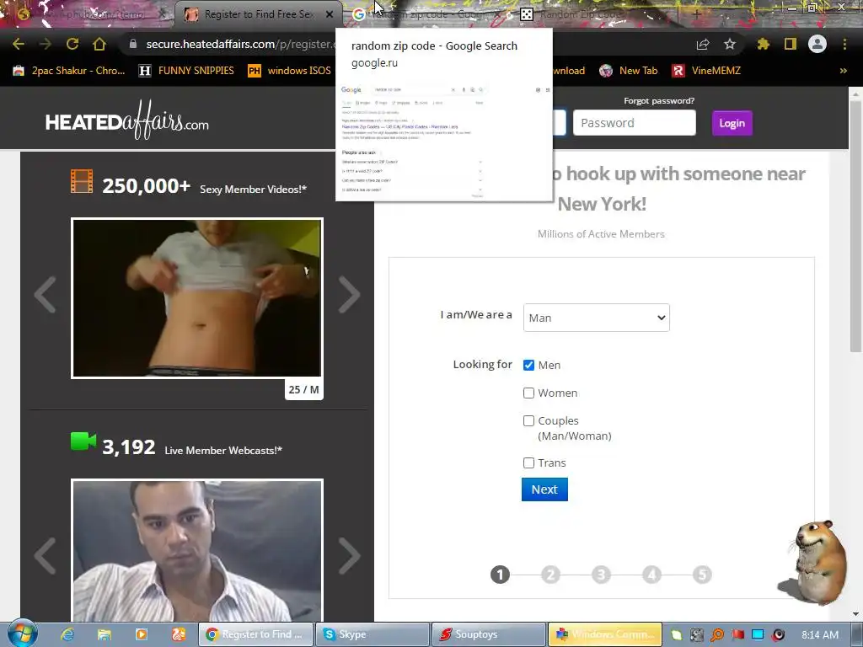Switch to the Skype taskbar window
Image resolution: width=863 pixels, height=647 pixels.
(372, 634)
